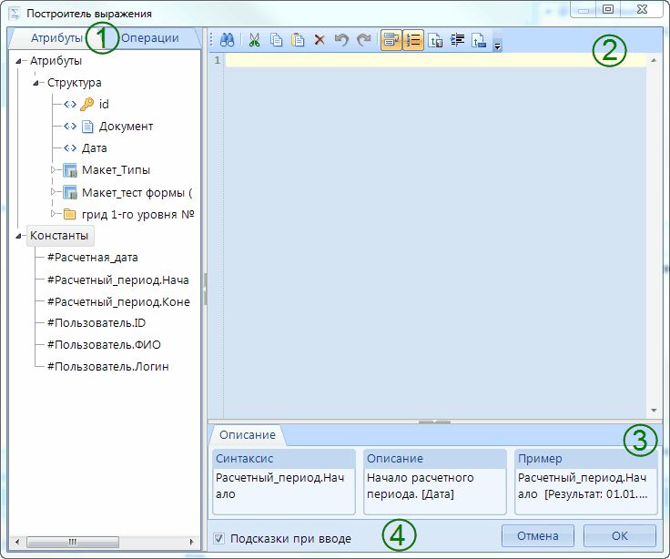Uncheck the 'Подсказки при вводе' checkbox
Image resolution: width=670 pixels, height=559 pixels.
(x=218, y=538)
